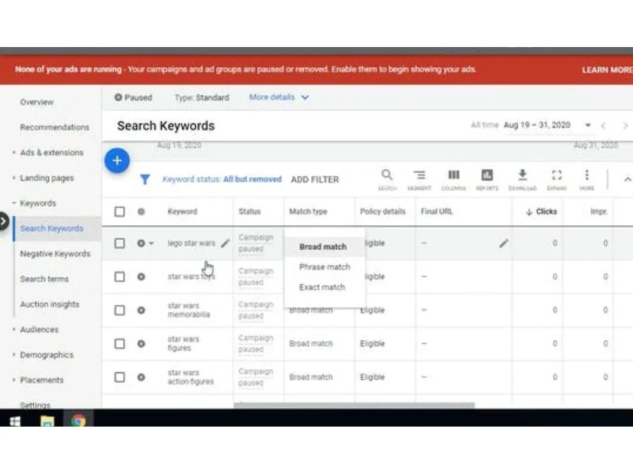633x474 pixels.
Task: Sort by the Match type column header
Action: click(308, 212)
